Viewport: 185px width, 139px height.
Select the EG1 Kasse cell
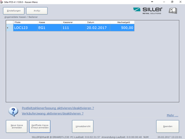49,28
